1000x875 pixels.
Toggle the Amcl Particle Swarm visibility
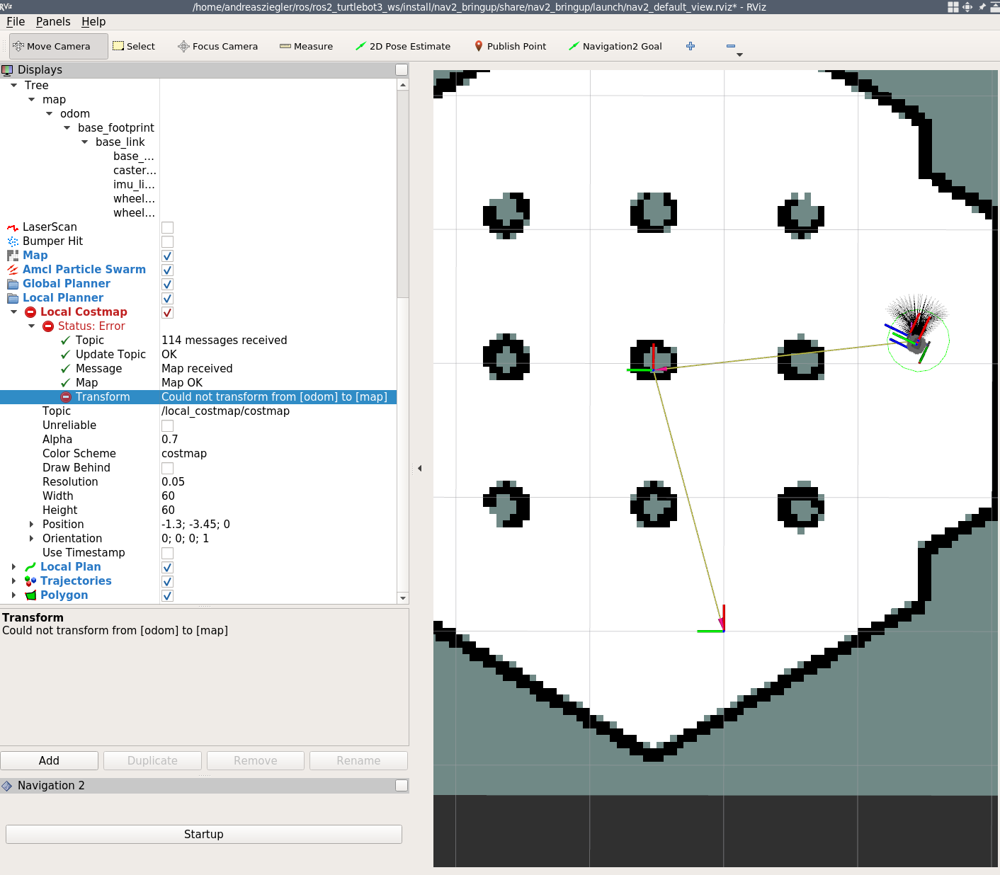(167, 270)
